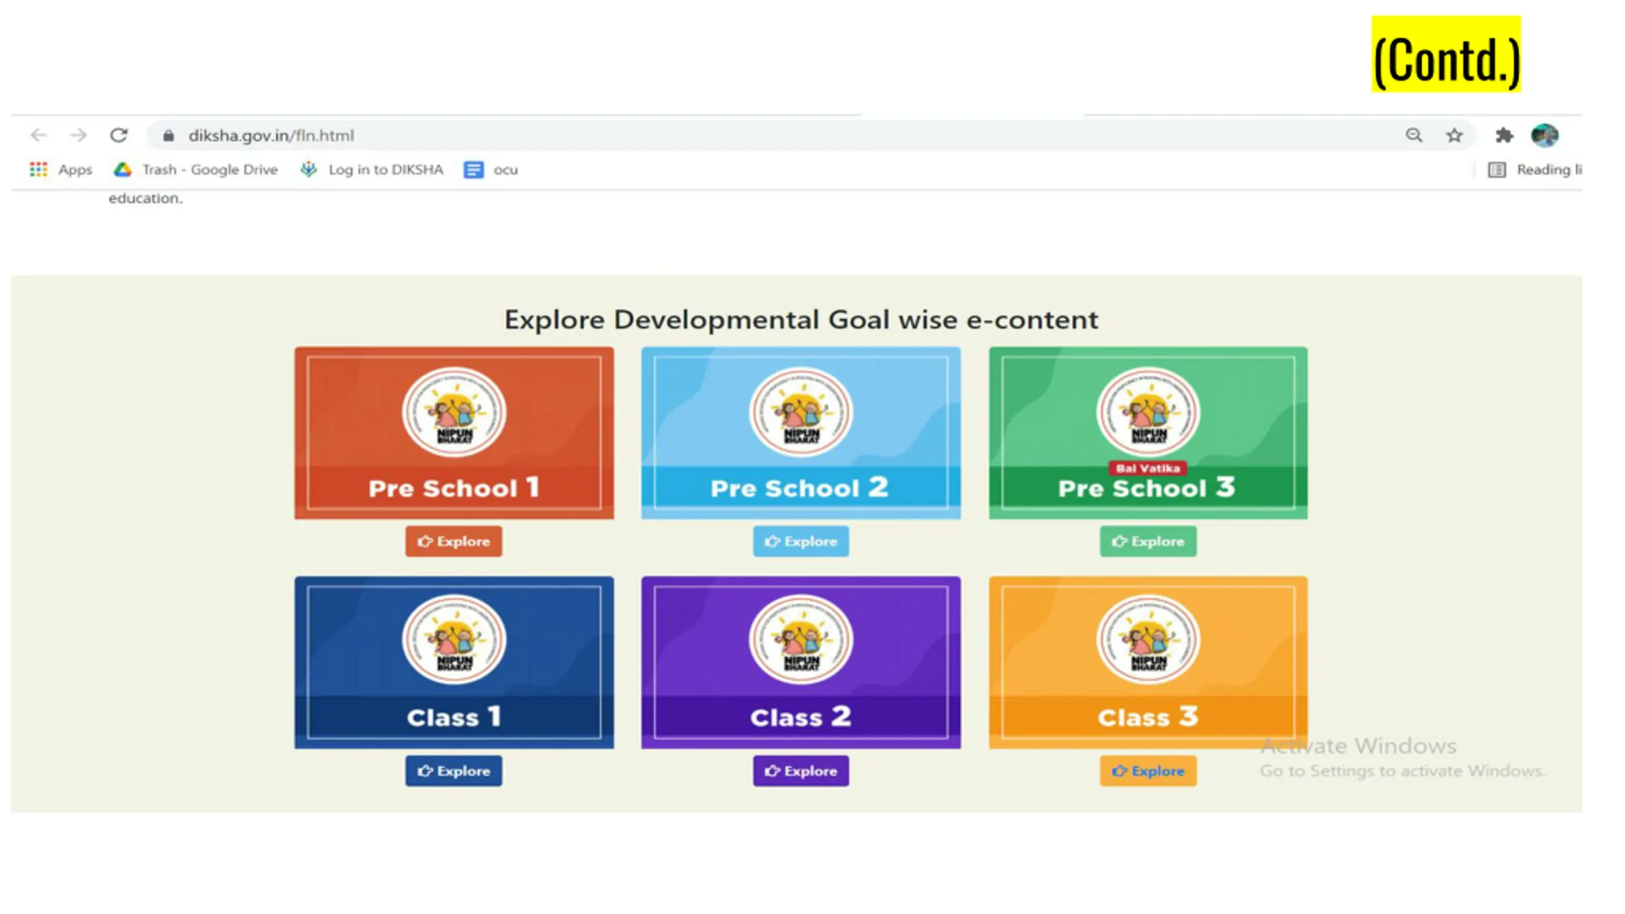Click the Nipun Bharat logo on Class 3

(x=1148, y=639)
